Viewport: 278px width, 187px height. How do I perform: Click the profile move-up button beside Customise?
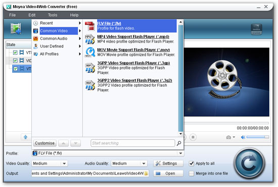click(64, 143)
